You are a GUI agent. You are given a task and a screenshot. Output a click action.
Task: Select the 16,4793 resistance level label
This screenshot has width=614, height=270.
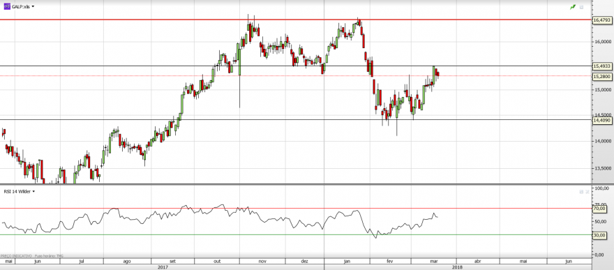[x=602, y=20]
